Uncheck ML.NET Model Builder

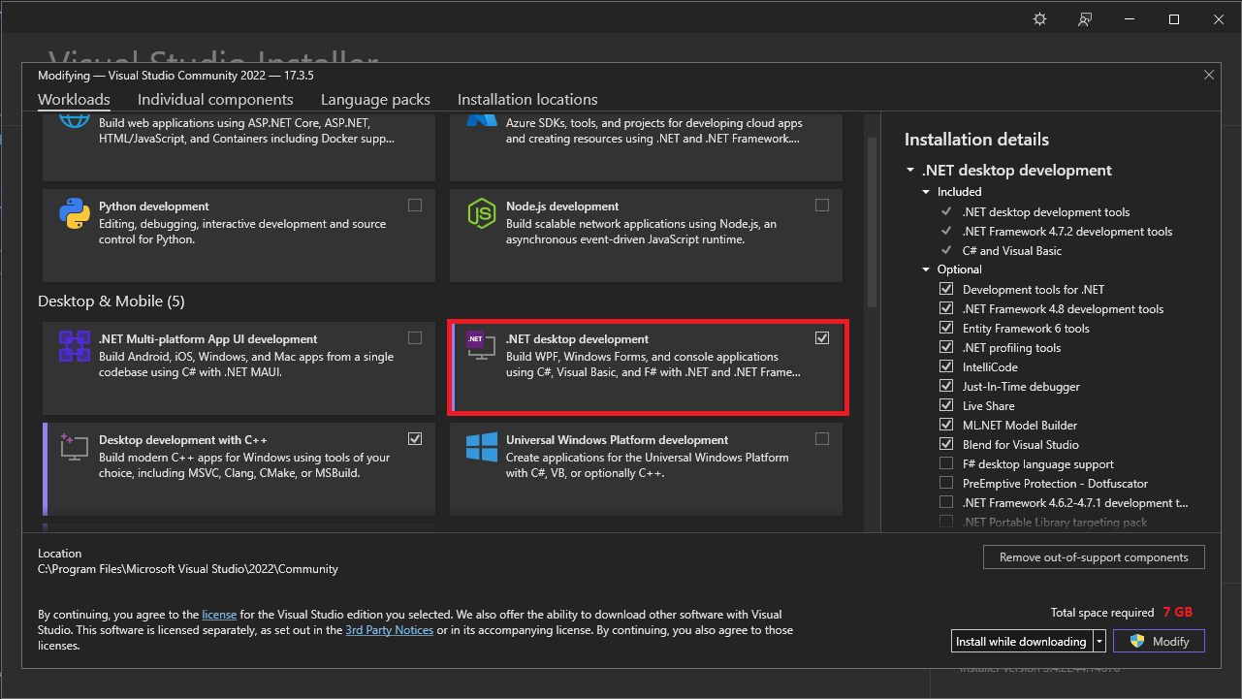(x=946, y=426)
